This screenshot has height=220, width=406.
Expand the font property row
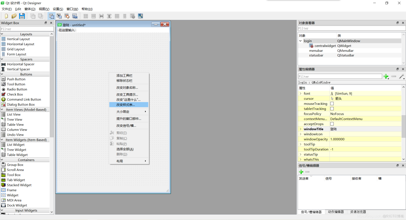(301, 93)
